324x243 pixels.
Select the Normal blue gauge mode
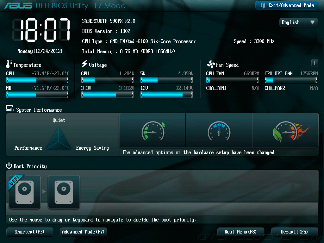[219, 130]
